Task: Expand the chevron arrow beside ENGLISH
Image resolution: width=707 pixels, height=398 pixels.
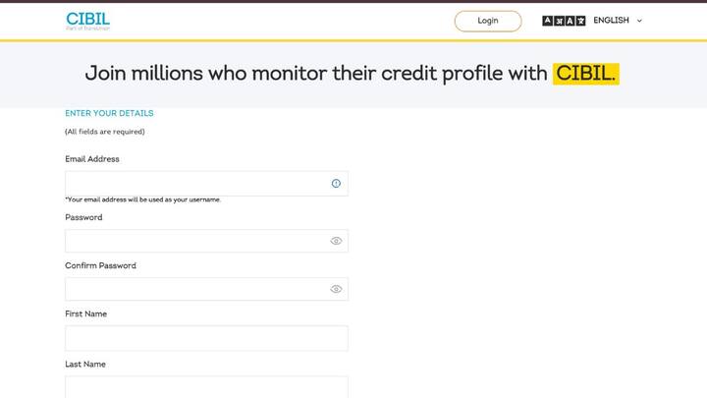Action: [x=639, y=21]
